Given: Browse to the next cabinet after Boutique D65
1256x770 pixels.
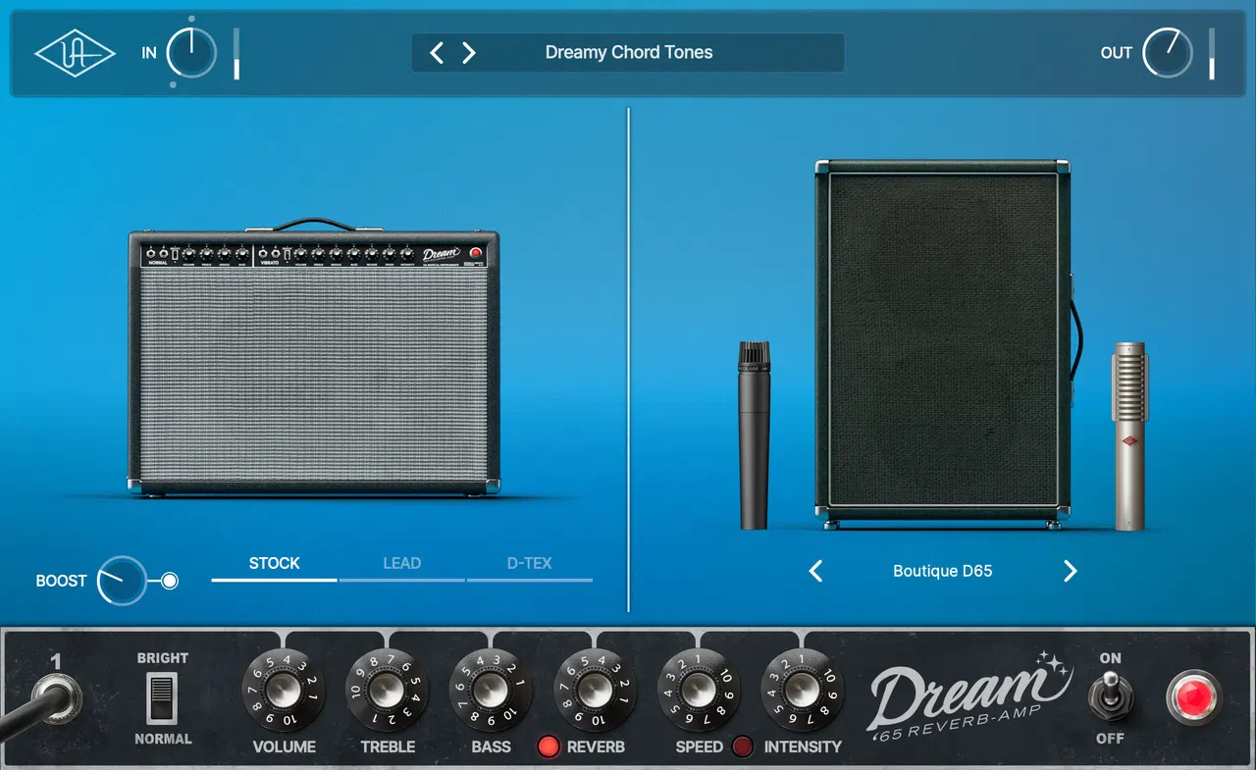Looking at the screenshot, I should point(1071,570).
